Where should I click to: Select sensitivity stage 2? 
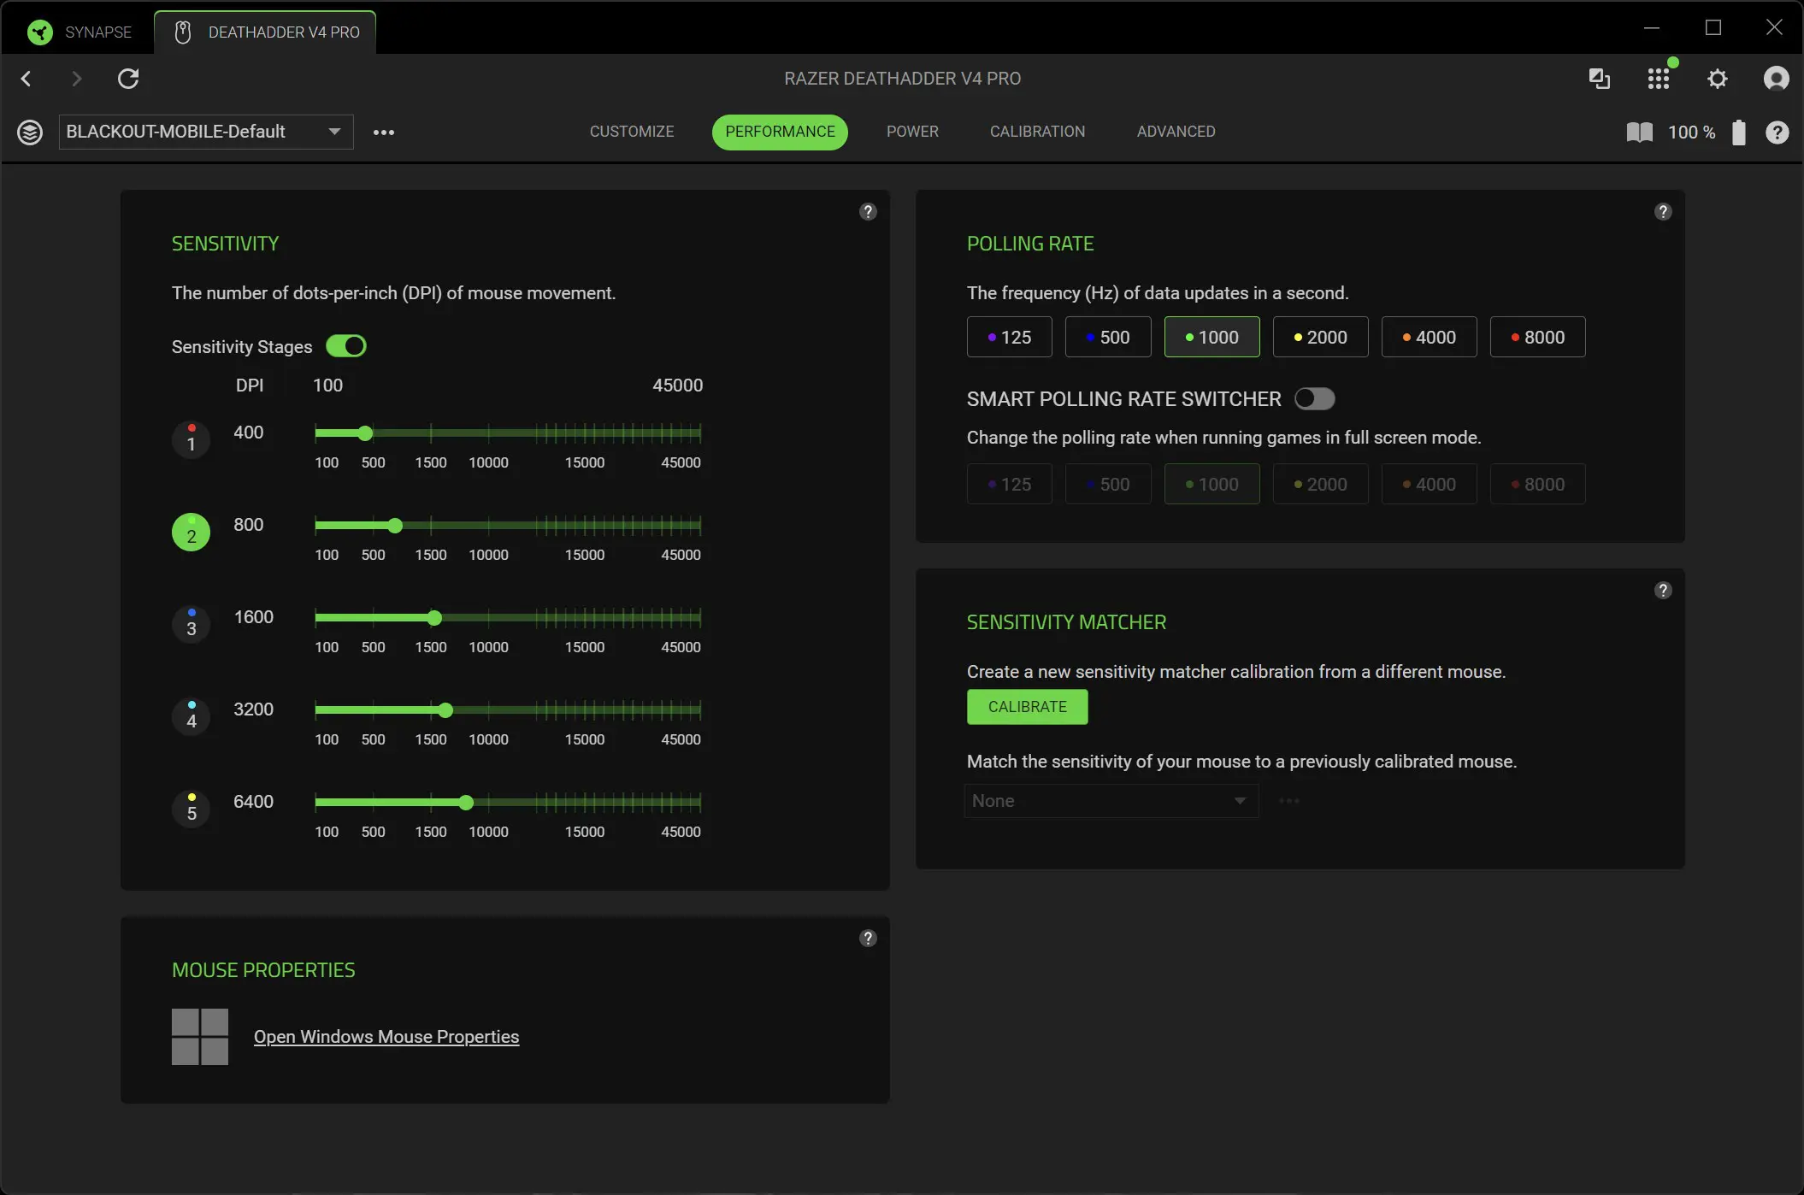pos(192,533)
